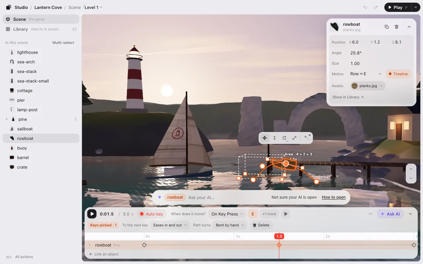Open the Timeline button in inspector

[398, 74]
